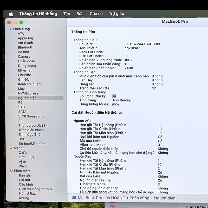Select Tường lửa in the sidebar

point(27,157)
